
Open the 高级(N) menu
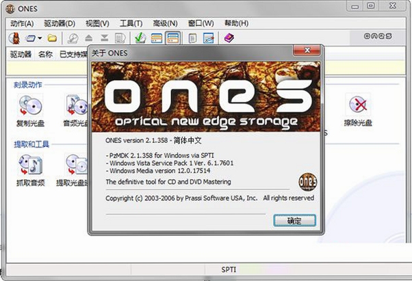click(165, 23)
